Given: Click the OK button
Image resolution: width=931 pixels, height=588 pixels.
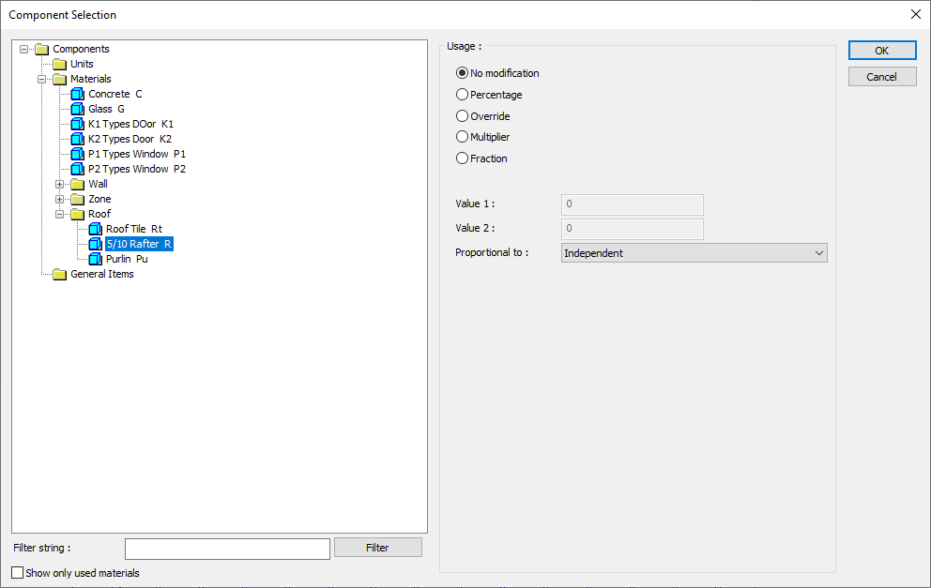Looking at the screenshot, I should pos(881,51).
